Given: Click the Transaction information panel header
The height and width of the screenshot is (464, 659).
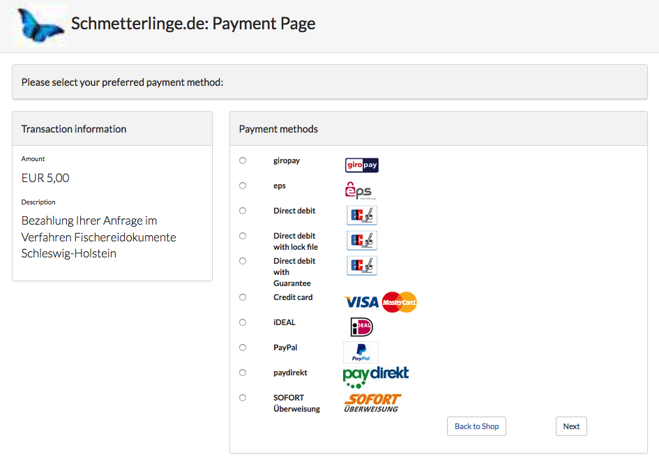Looking at the screenshot, I should [73, 128].
